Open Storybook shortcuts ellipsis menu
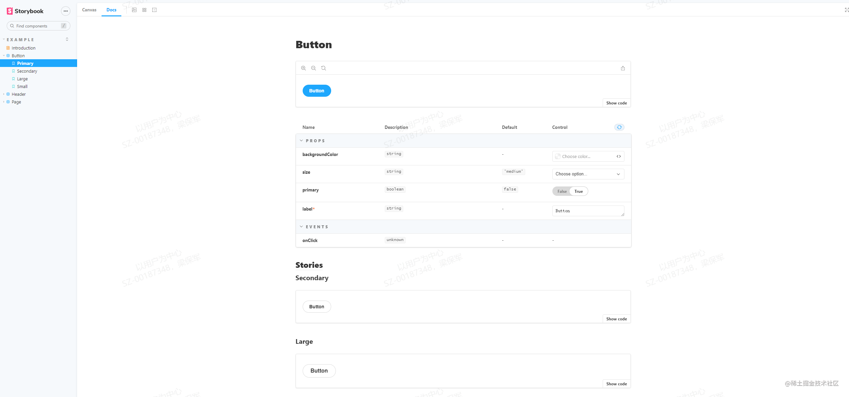The width and height of the screenshot is (849, 397). 66,11
